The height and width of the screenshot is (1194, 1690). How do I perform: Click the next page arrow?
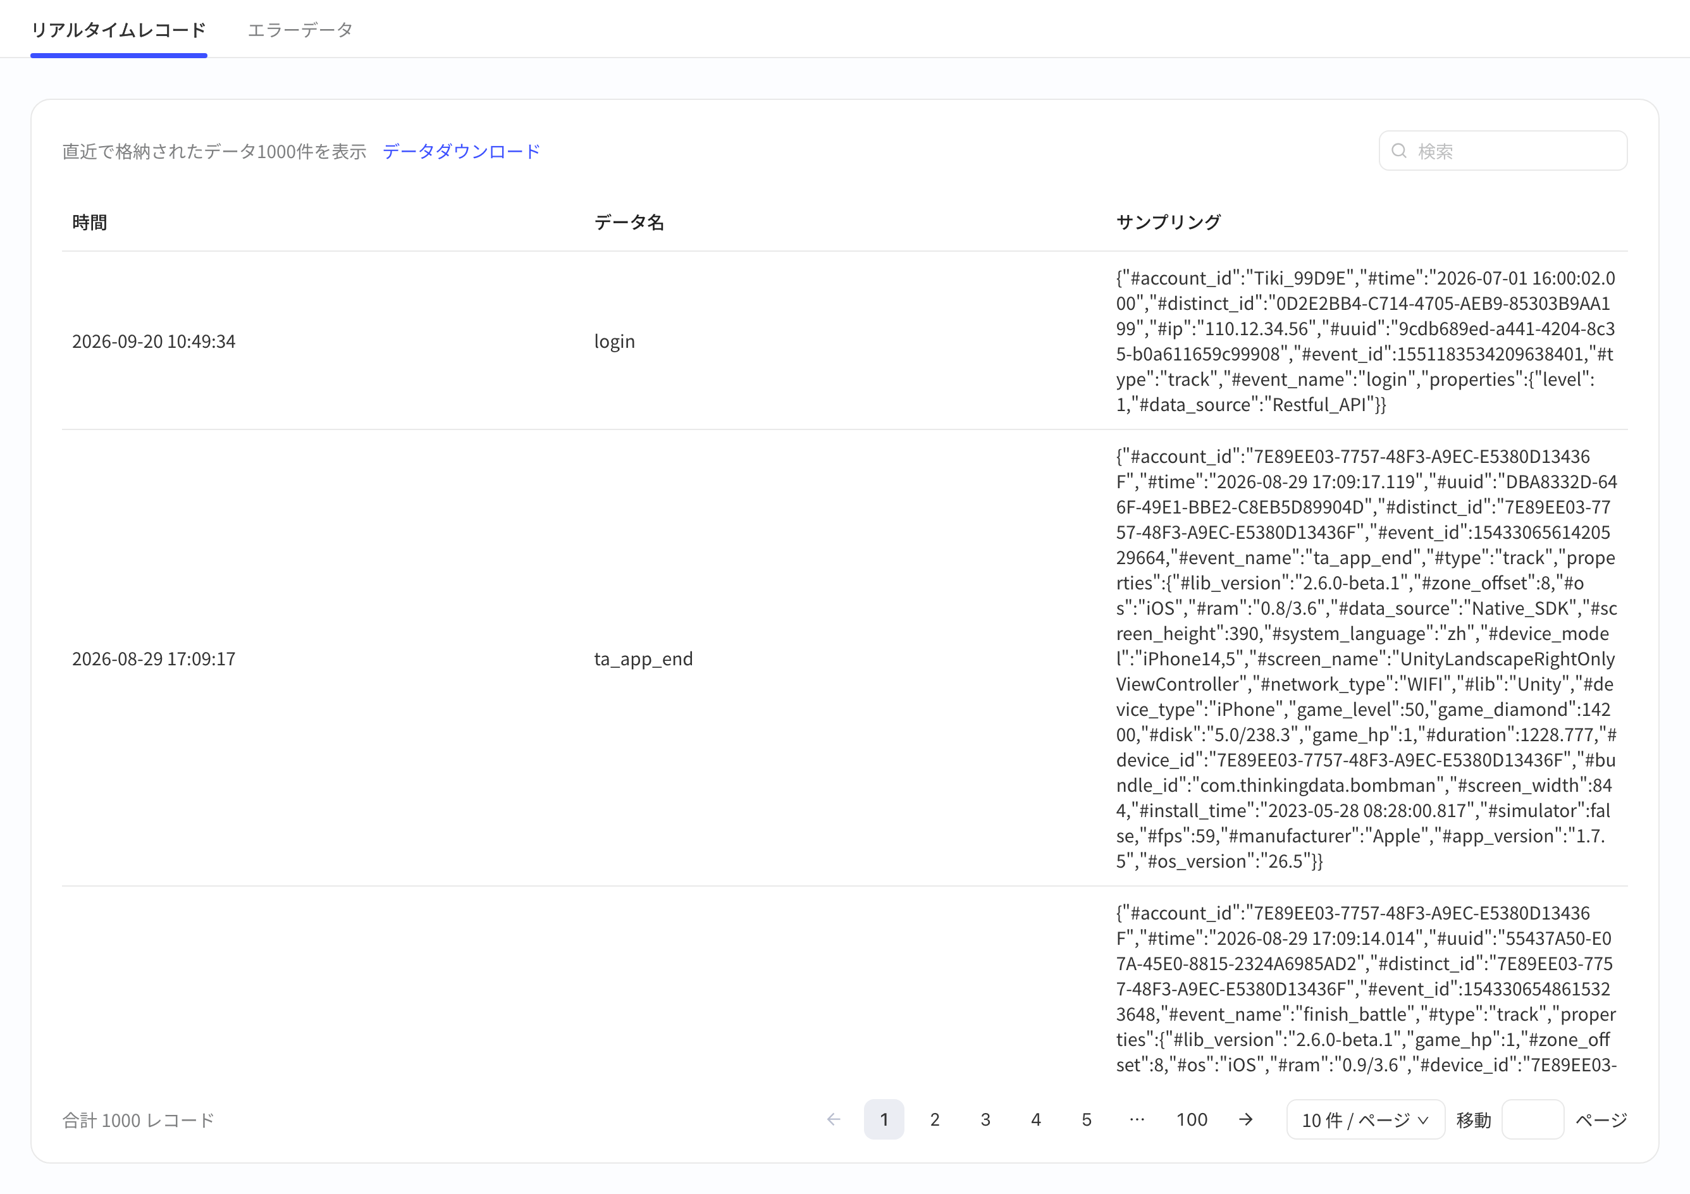point(1245,1119)
